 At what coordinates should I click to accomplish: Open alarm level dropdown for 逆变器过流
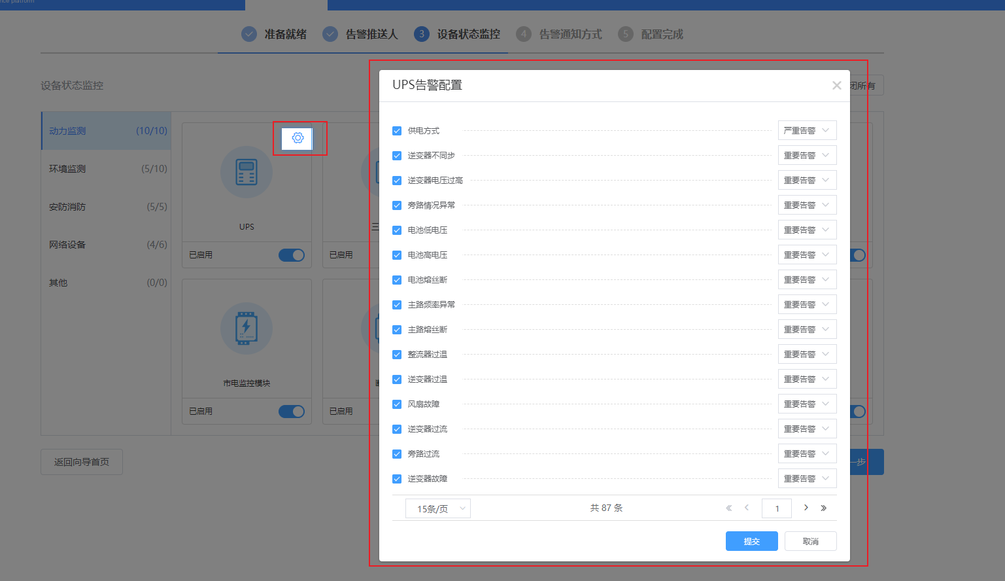tap(808, 429)
